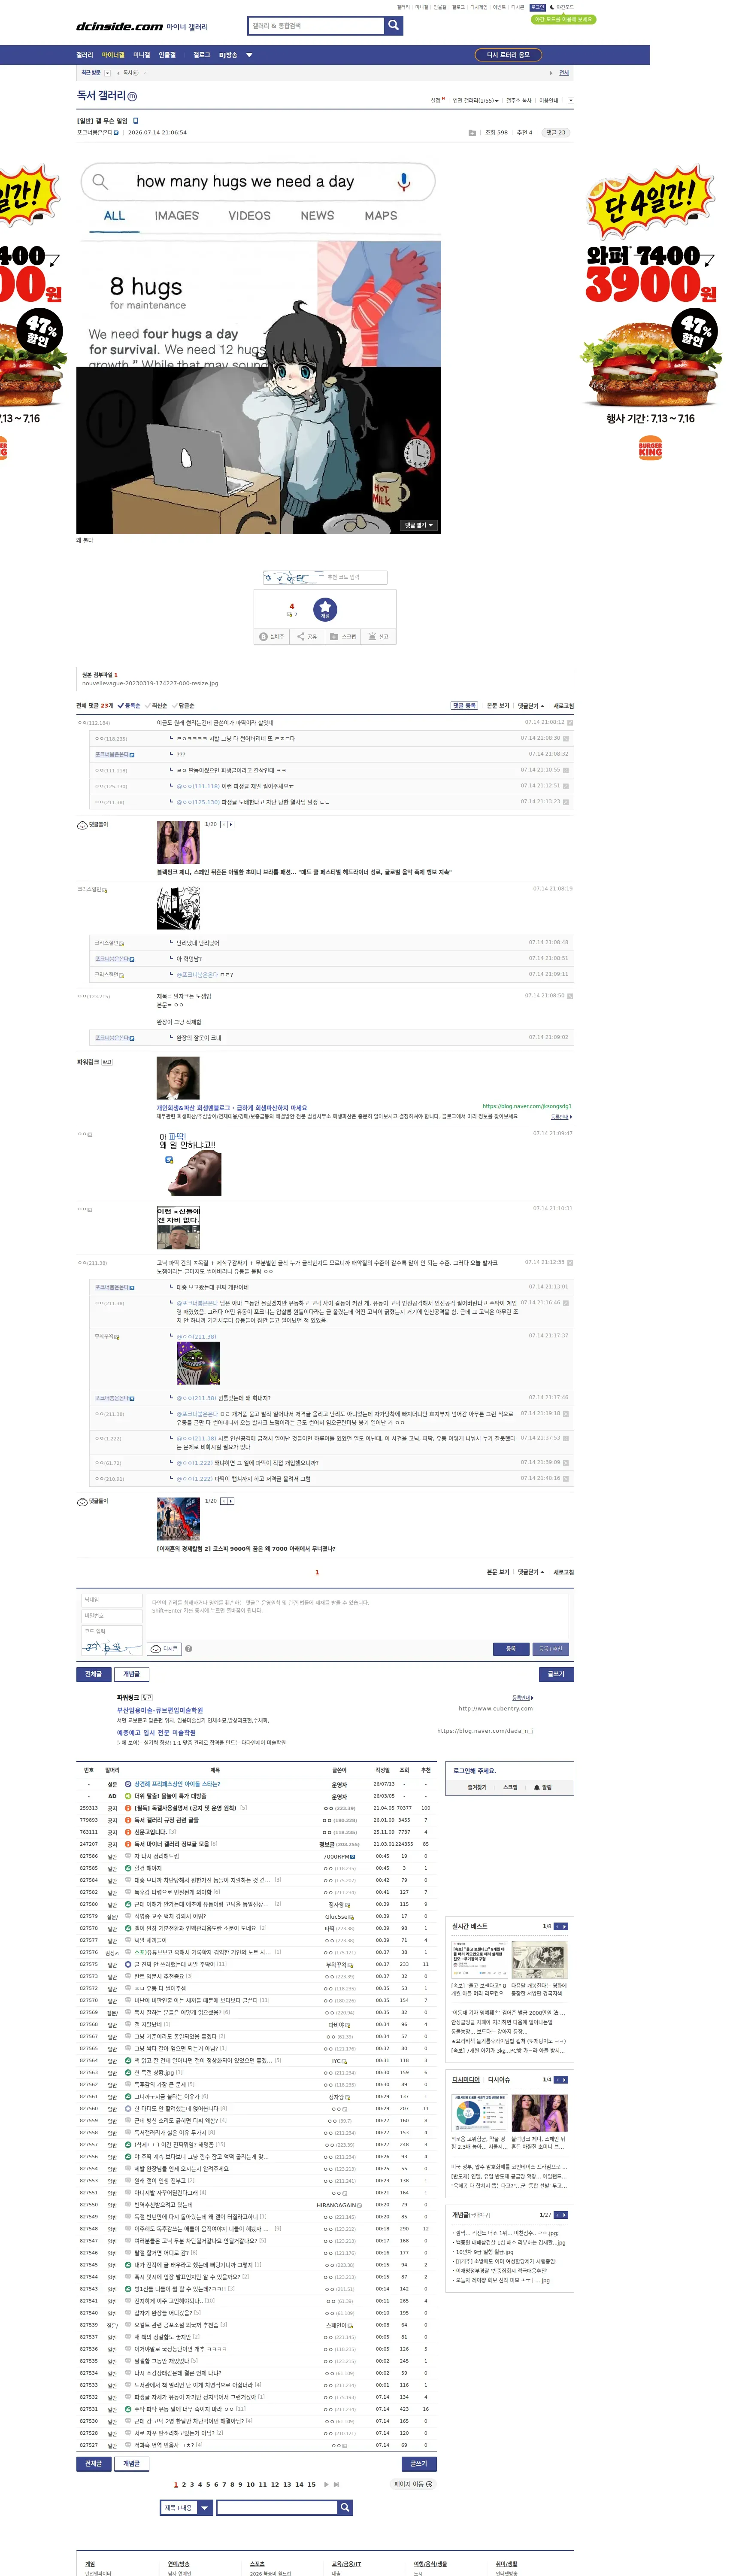Open the 갤러리 navigation menu item
Image resolution: width=730 pixels, height=2576 pixels.
tap(85, 55)
